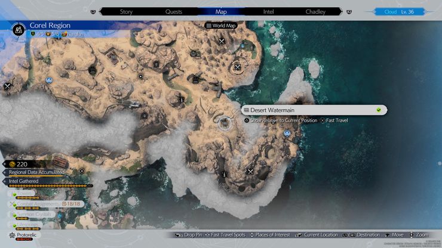Switch to the Quests tab
Screen dimensions: 442x248
[173, 12]
